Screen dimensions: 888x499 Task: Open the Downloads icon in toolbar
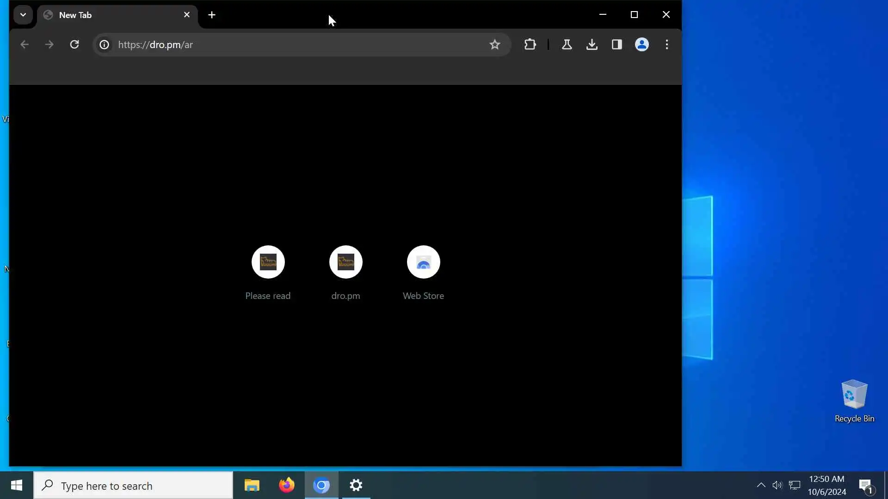592,44
